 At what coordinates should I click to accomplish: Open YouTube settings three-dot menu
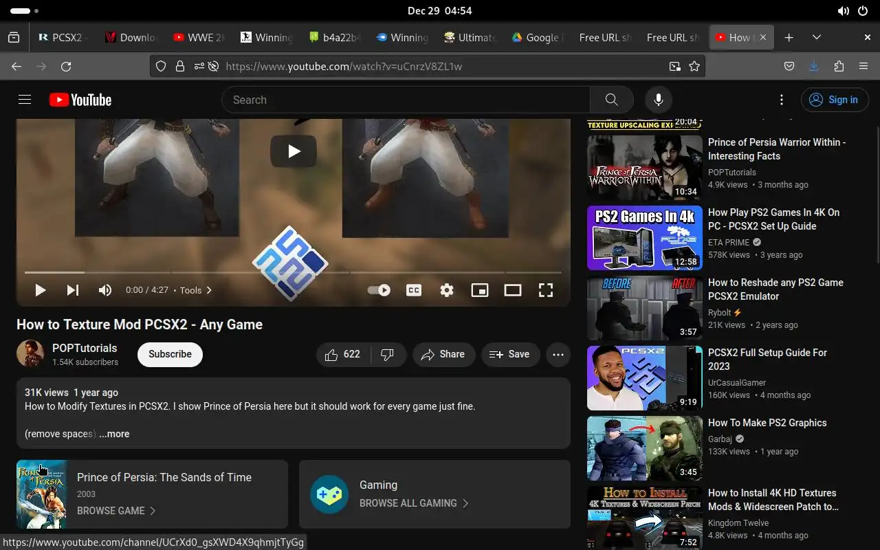tap(781, 100)
